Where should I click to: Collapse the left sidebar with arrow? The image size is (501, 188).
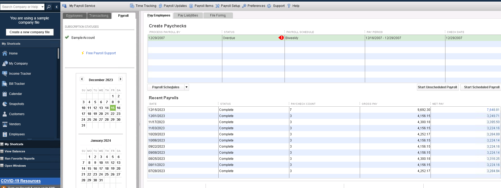[x=57, y=7]
